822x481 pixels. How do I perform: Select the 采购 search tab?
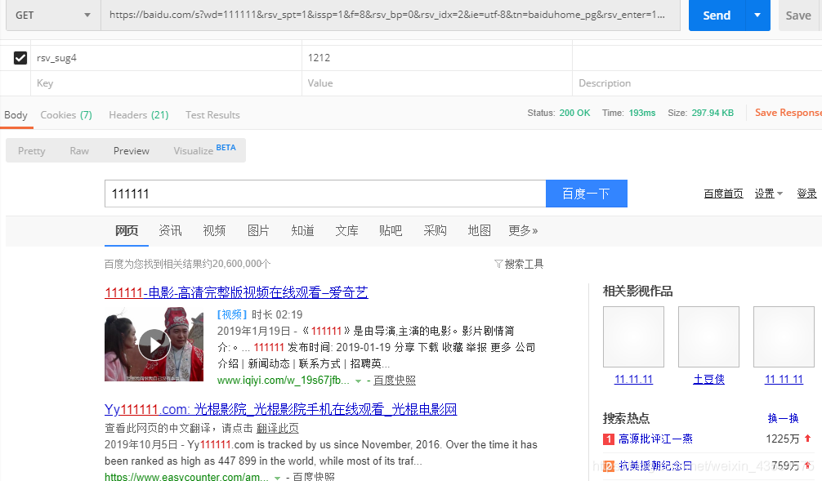coord(436,230)
